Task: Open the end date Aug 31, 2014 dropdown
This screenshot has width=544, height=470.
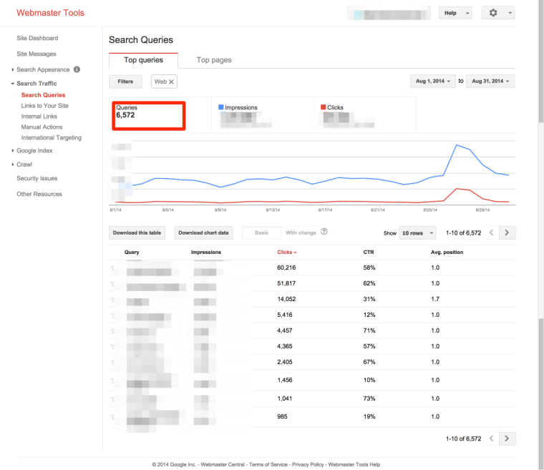Action: click(490, 81)
